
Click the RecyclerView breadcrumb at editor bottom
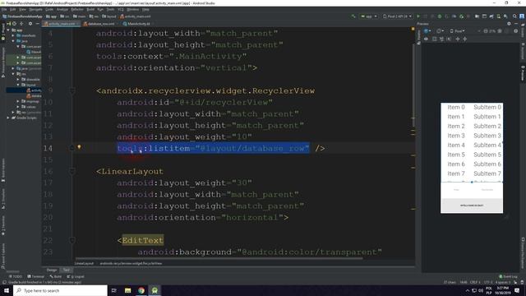(x=131, y=263)
